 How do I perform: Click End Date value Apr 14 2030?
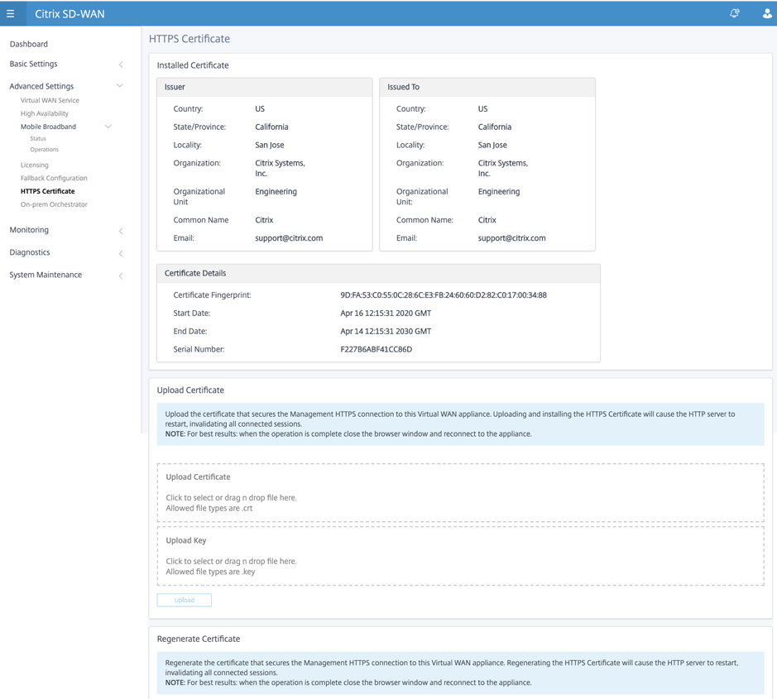click(386, 332)
